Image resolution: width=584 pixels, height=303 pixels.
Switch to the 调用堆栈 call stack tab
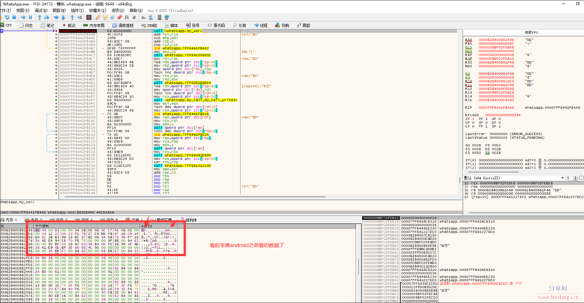[x=122, y=25]
